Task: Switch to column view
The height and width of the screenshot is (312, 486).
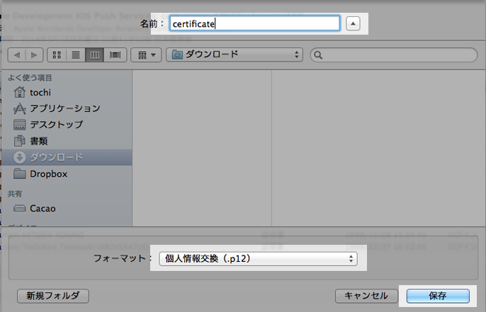Action: tap(94, 55)
